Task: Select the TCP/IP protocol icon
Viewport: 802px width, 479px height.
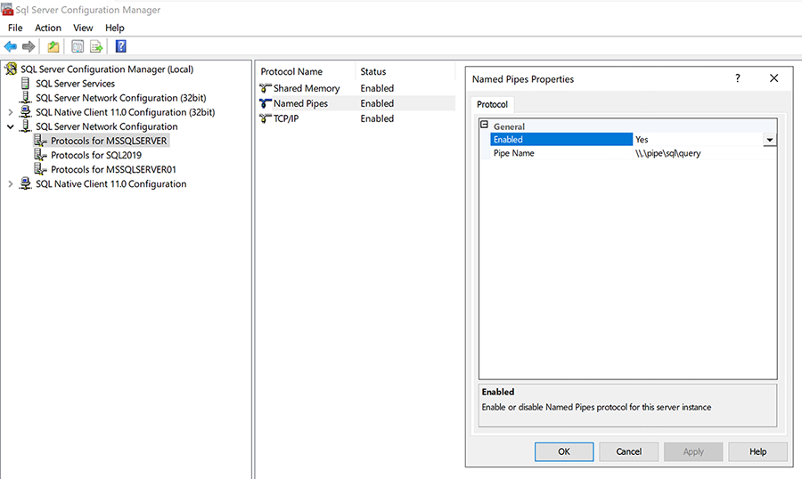Action: (x=266, y=119)
